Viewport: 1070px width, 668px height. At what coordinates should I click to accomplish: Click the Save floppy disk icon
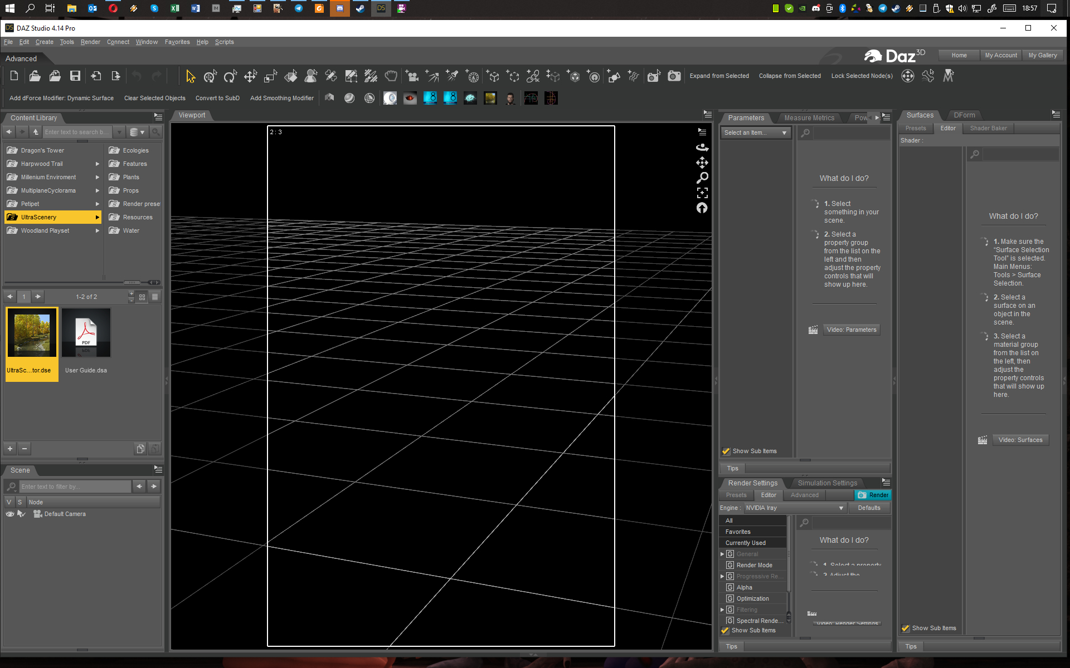click(x=75, y=76)
